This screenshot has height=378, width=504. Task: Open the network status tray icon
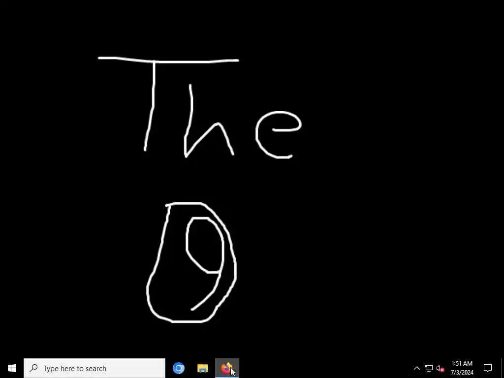[428, 368]
